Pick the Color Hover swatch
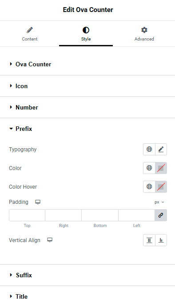 [161, 186]
